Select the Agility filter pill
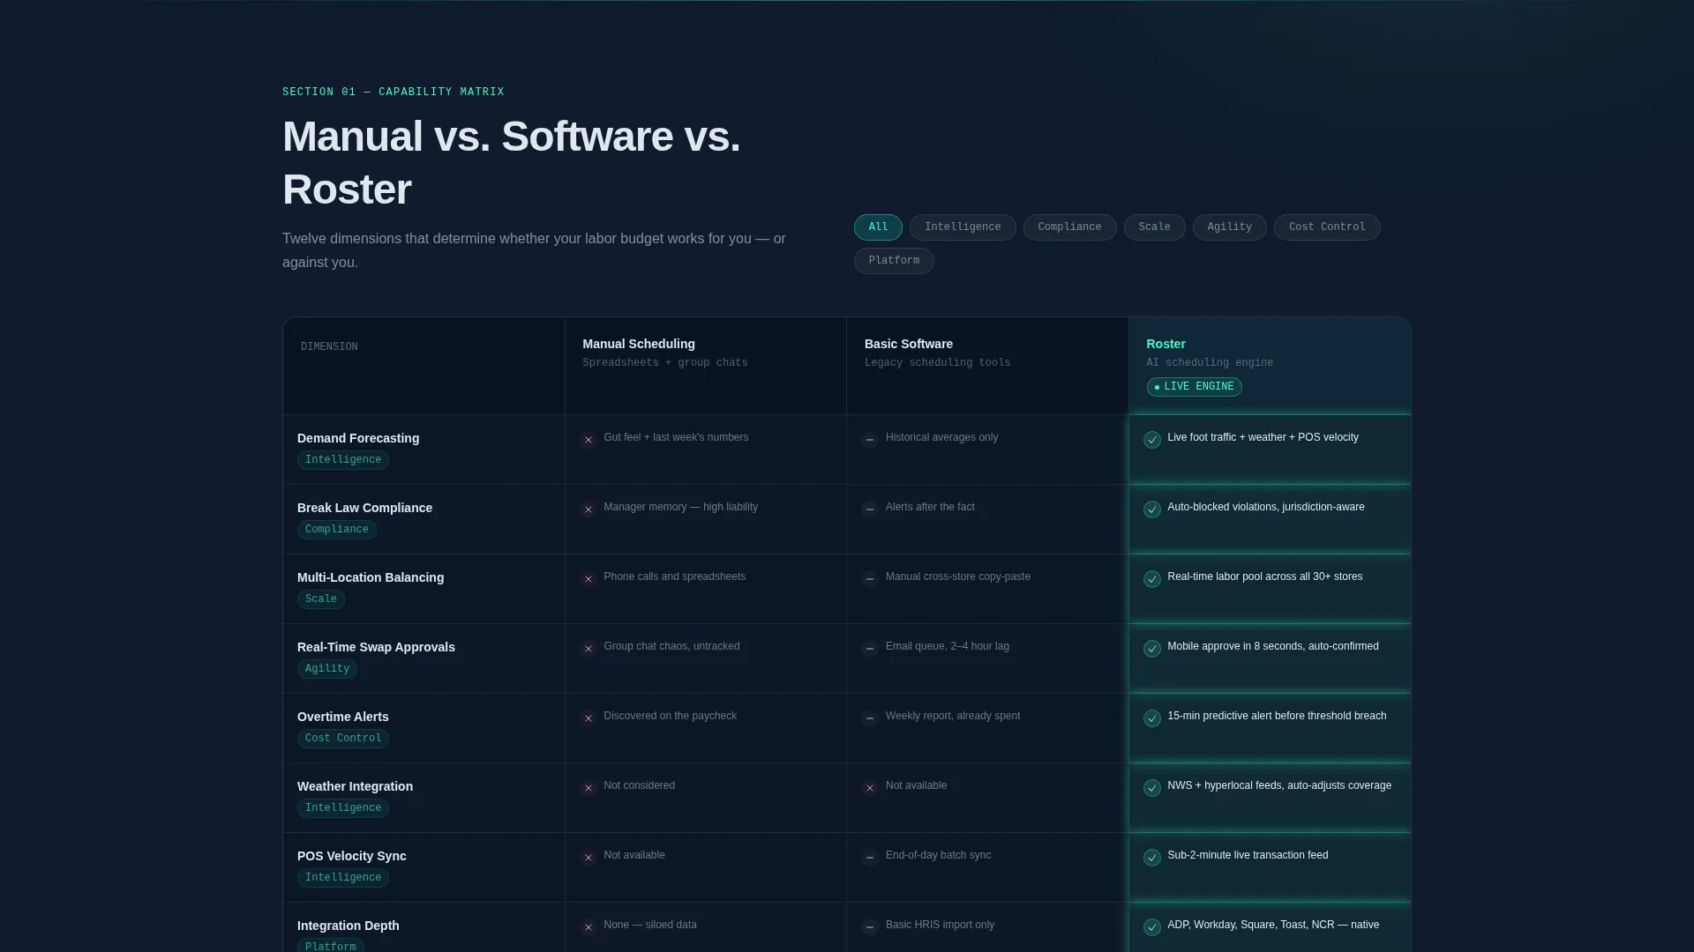The image size is (1694, 952). click(x=1229, y=227)
